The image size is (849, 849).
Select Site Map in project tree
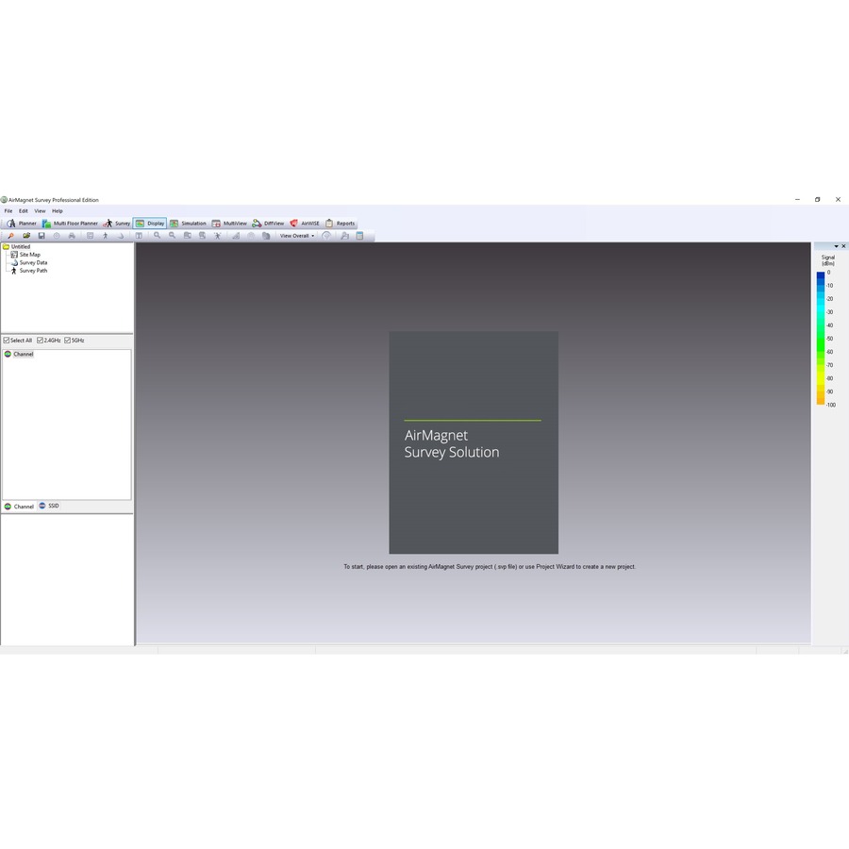tap(29, 255)
